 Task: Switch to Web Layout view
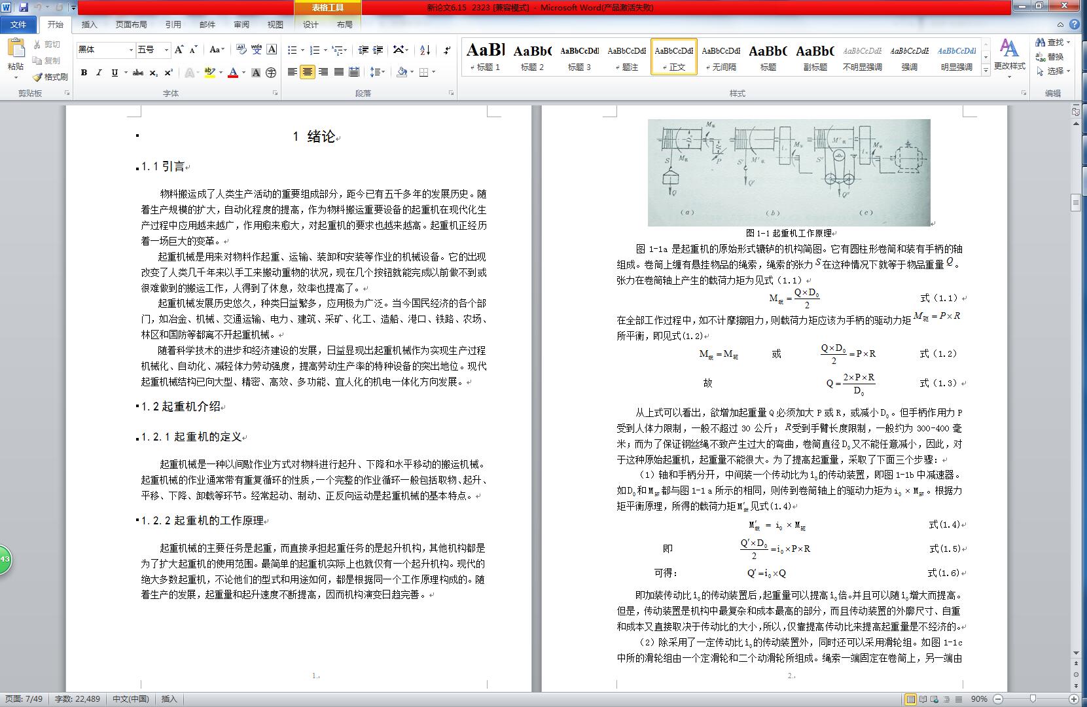[935, 699]
